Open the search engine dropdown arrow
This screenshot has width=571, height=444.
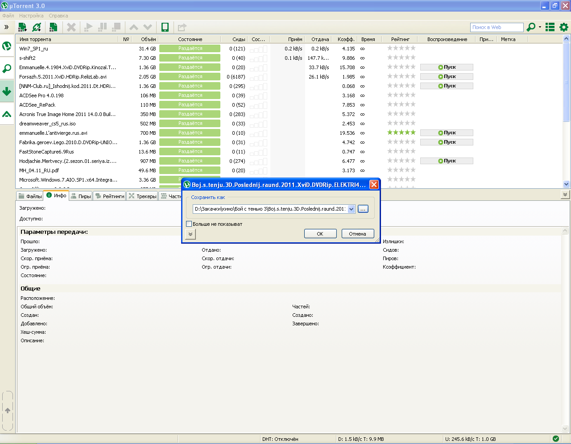(540, 27)
